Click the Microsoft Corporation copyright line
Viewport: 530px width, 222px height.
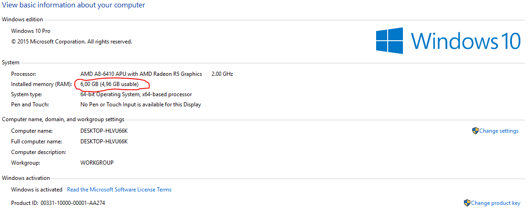72,42
